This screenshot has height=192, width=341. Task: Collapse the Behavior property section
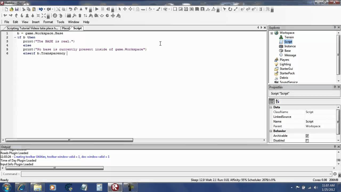pos(271,131)
